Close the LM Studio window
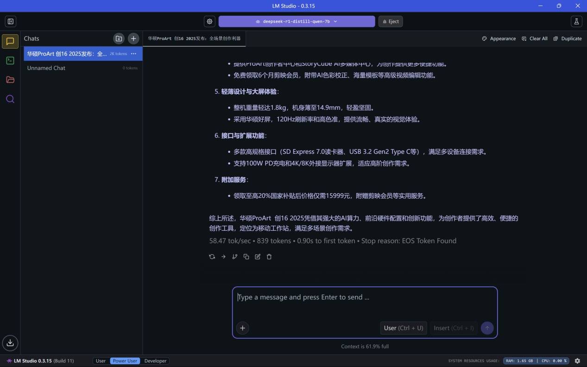Viewport: 587px width, 367px height. pyautogui.click(x=578, y=6)
